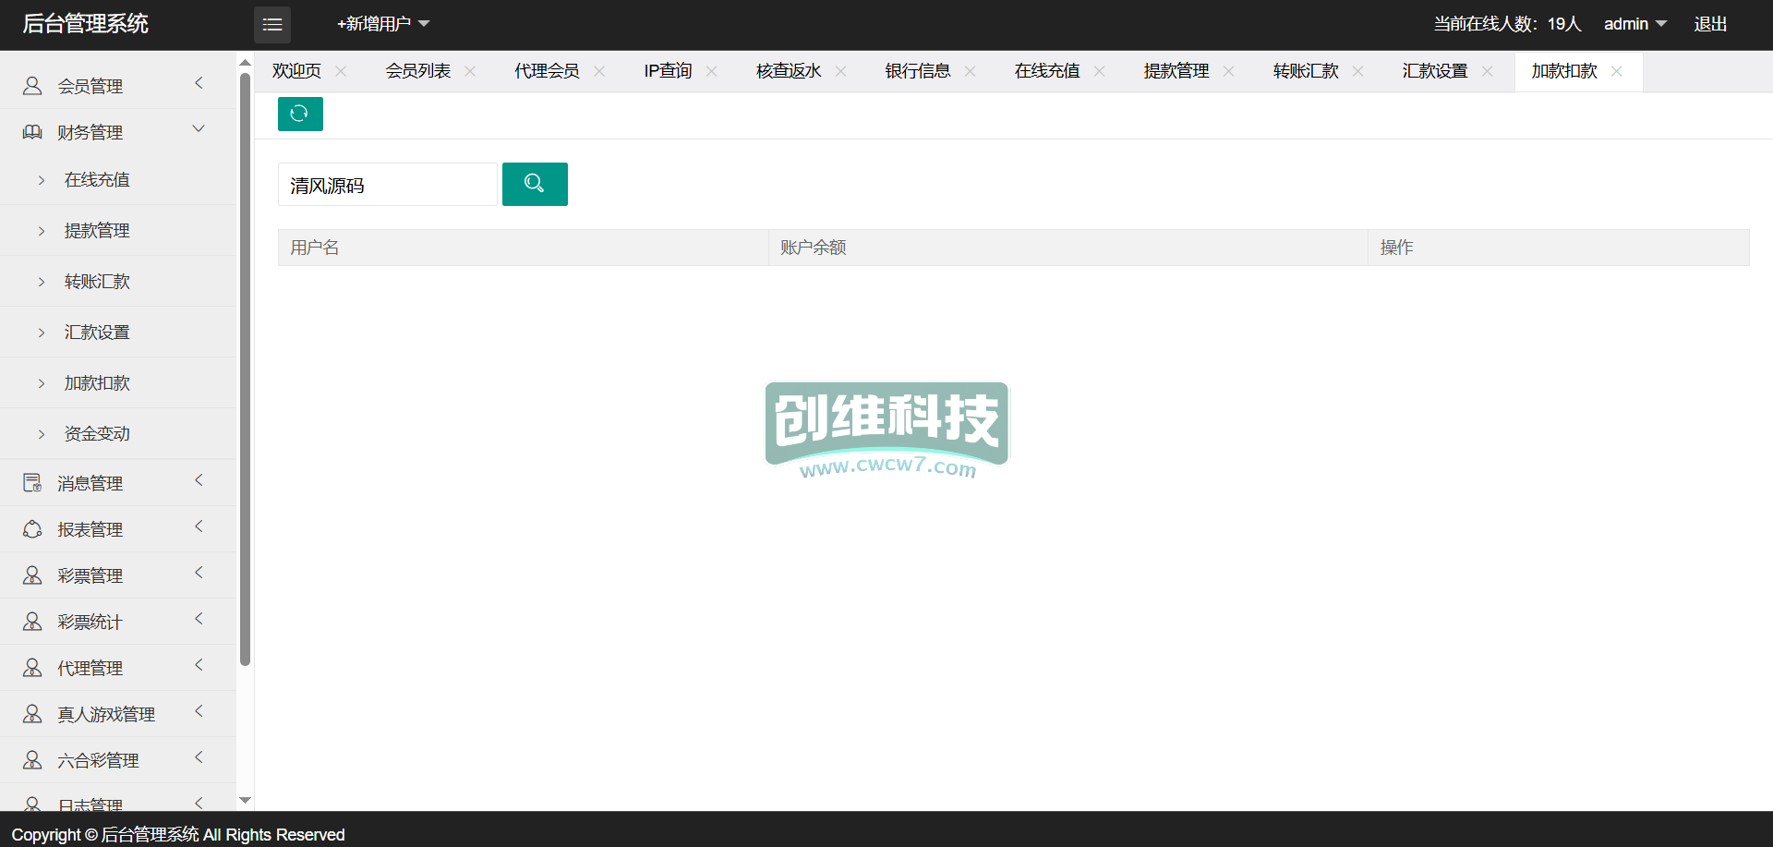Viewport: 1773px width, 847px height.
Task: Expand the 真人游戏管理 menu chevron
Action: click(199, 711)
